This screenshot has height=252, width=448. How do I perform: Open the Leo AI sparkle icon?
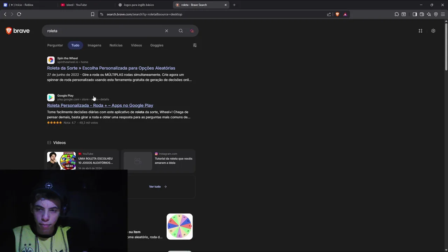point(429,14)
